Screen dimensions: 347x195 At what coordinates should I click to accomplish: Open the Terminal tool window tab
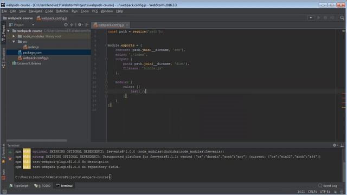pos(64,186)
